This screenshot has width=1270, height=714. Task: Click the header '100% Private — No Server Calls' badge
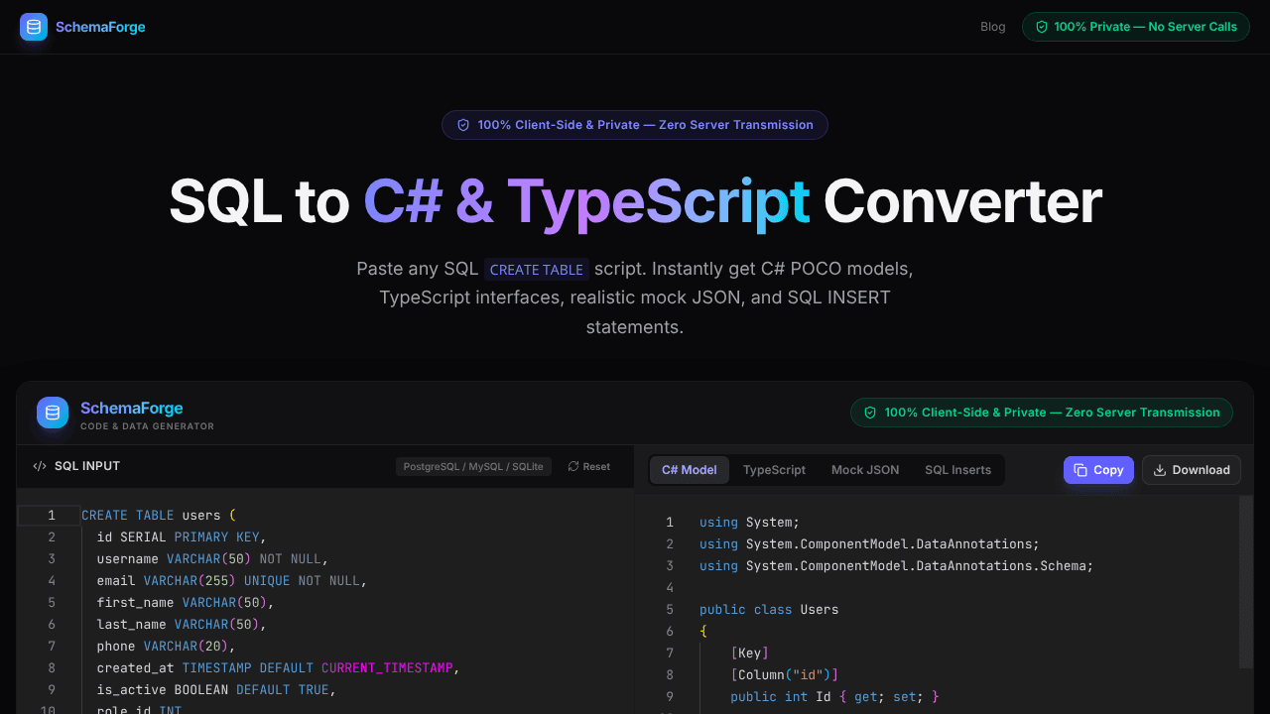tap(1136, 27)
